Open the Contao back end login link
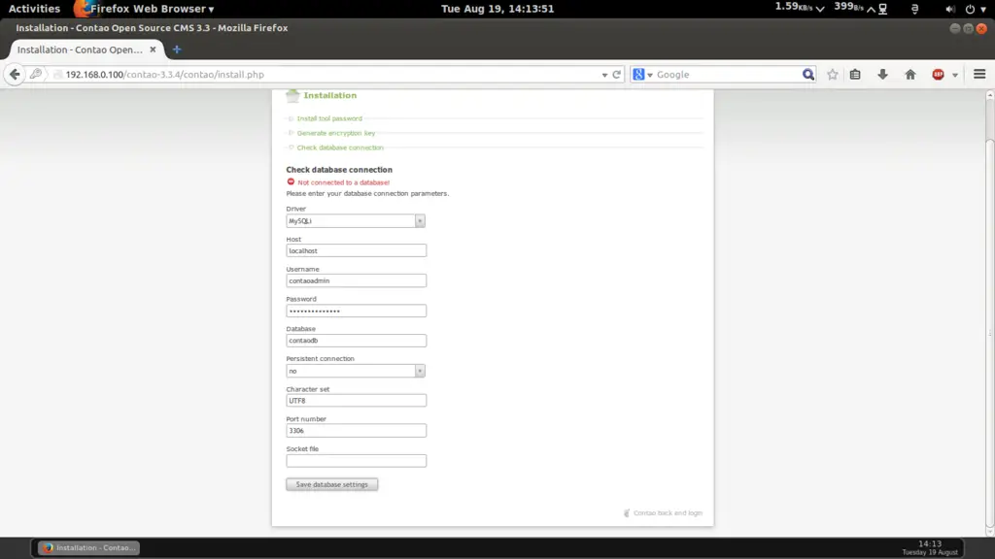995x559 pixels. tap(668, 512)
